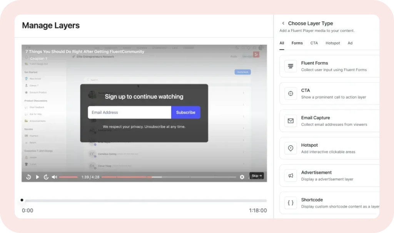Play the video
The width and height of the screenshot is (394, 233).
coord(37,177)
